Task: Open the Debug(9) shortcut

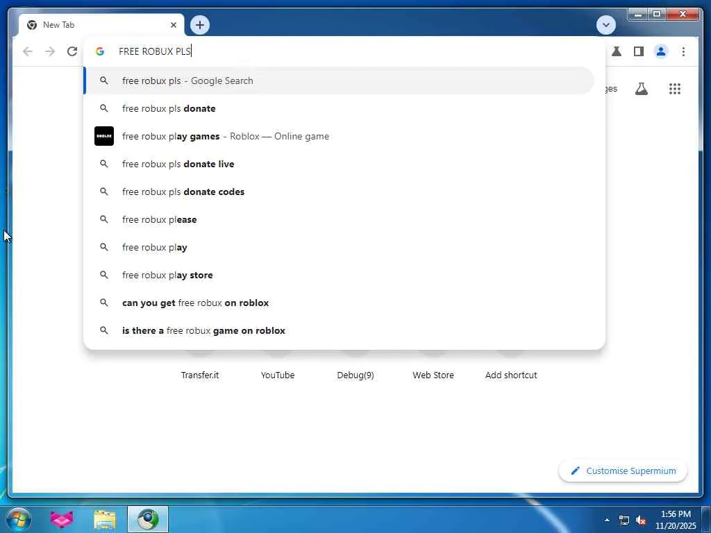Action: point(355,375)
